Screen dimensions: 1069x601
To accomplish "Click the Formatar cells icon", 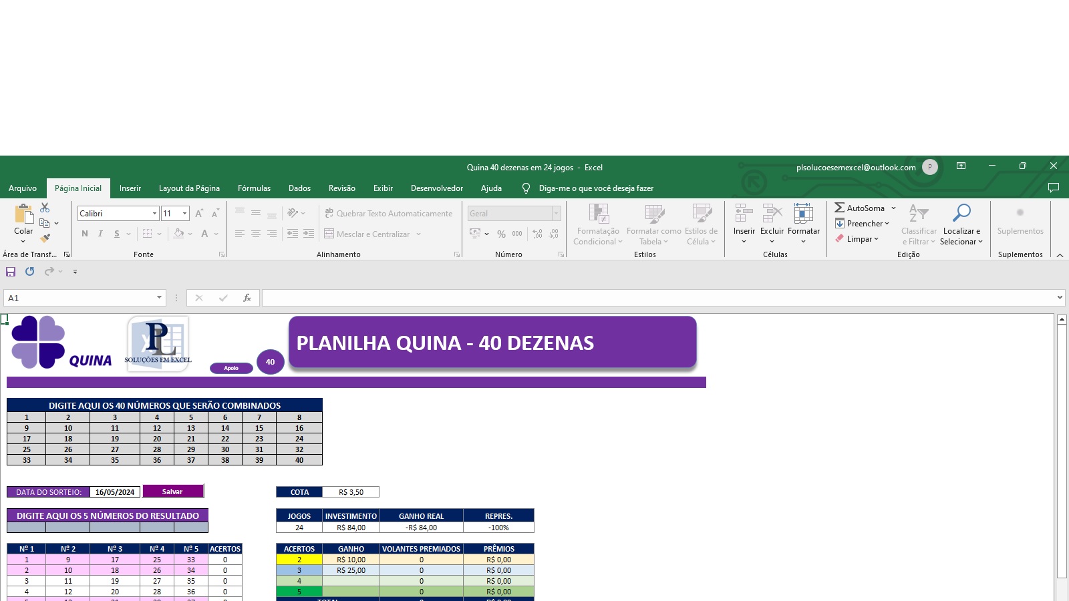I will tap(804, 214).
